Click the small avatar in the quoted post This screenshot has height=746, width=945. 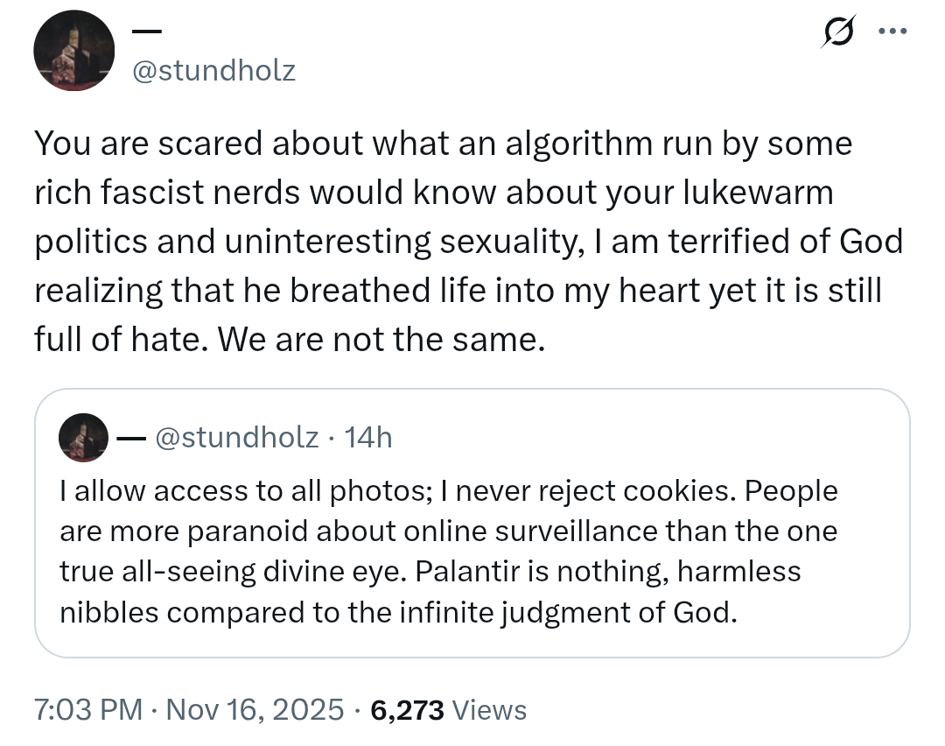coord(83,437)
